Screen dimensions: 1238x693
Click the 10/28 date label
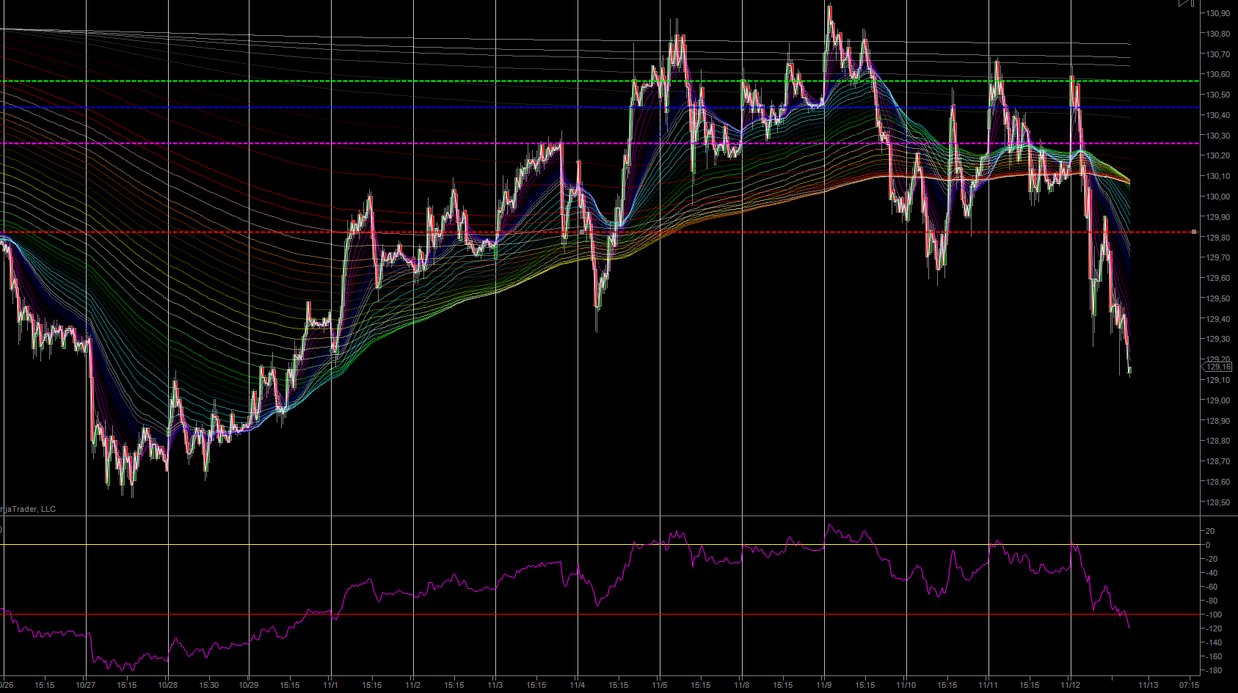(x=168, y=686)
